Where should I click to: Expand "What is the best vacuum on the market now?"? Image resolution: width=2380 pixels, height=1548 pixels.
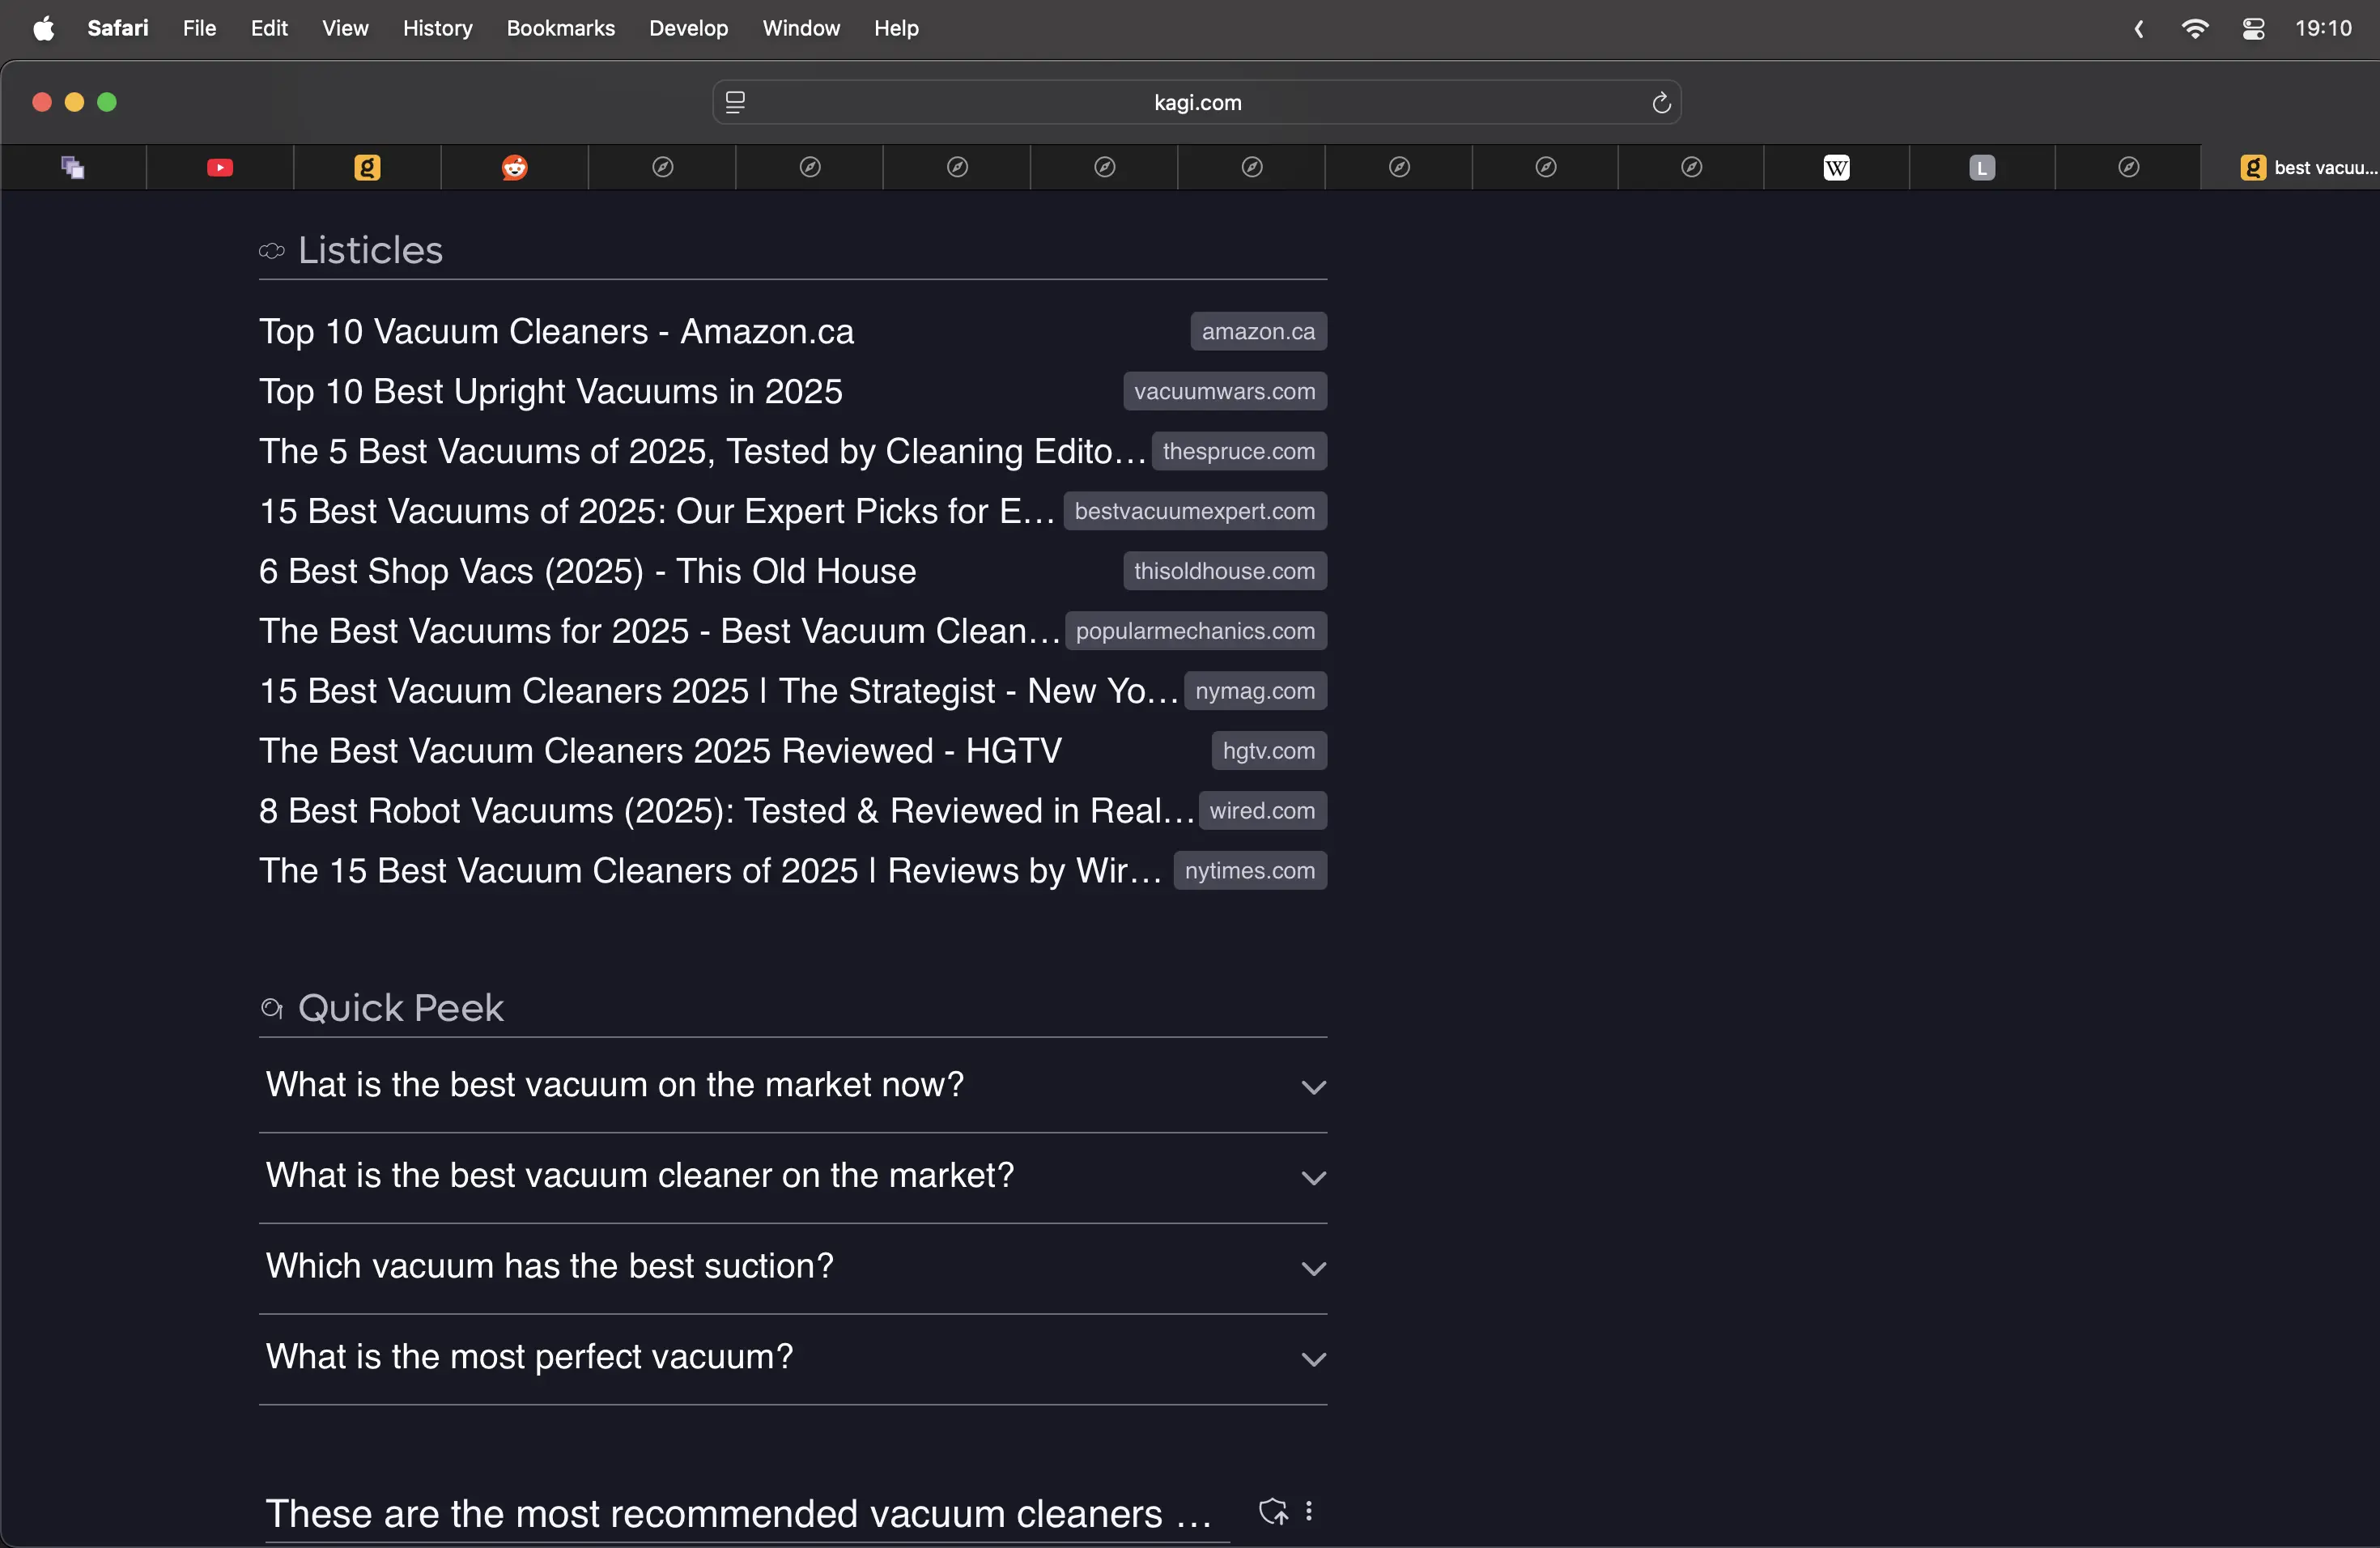pos(1313,1087)
